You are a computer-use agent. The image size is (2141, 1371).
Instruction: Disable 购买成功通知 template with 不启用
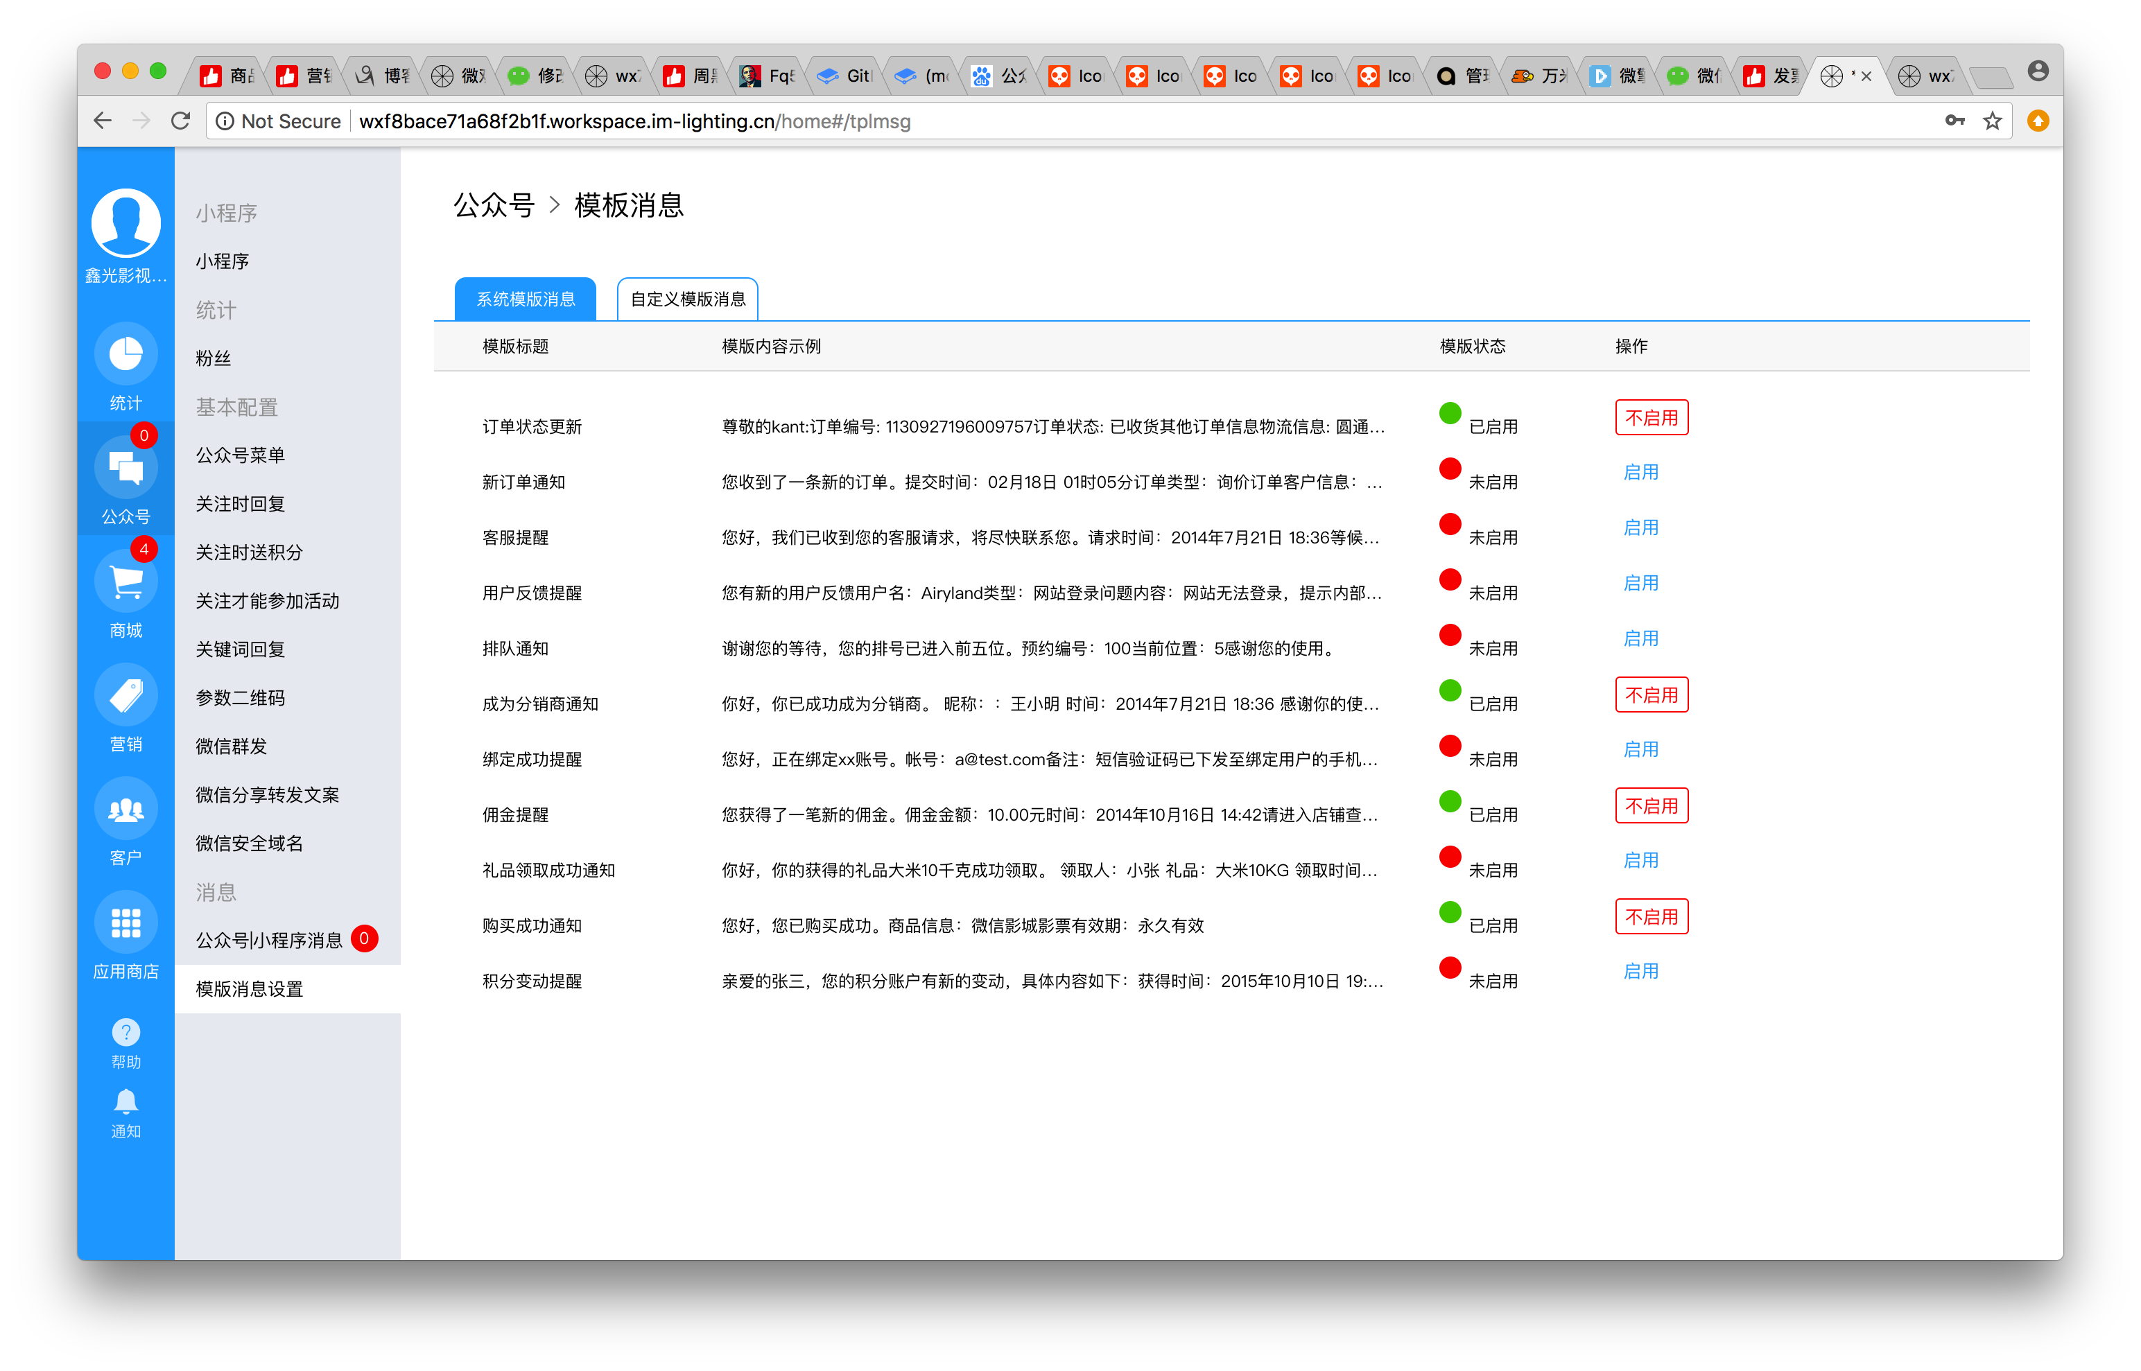(1652, 916)
